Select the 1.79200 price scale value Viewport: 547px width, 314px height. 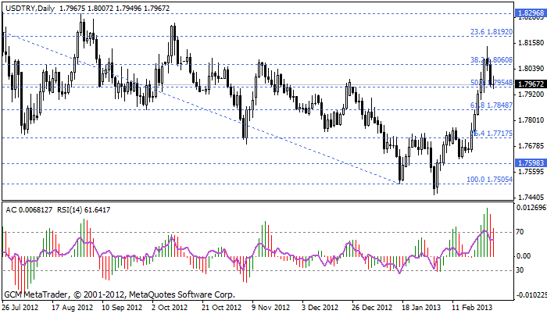click(x=531, y=95)
